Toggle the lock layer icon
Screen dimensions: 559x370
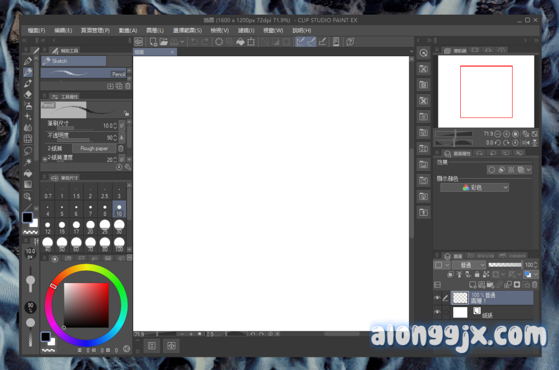(x=477, y=274)
